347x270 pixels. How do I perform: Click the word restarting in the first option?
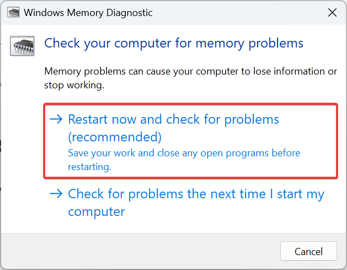89,165
